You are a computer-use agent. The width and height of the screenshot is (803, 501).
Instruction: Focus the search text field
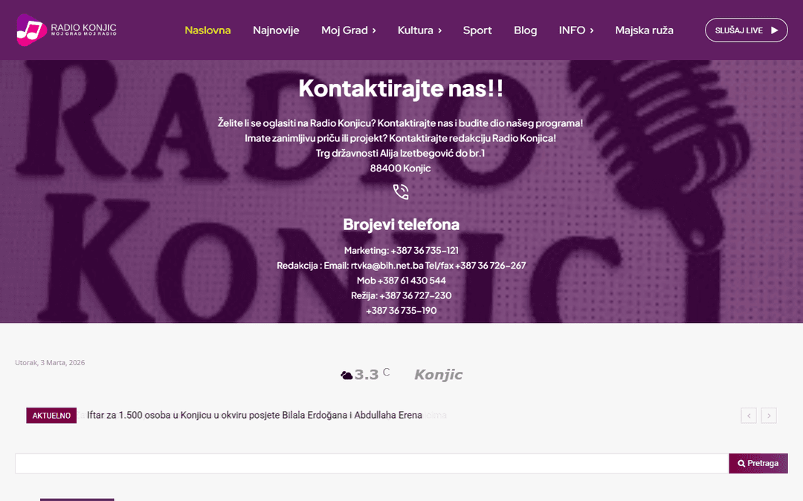(x=372, y=463)
